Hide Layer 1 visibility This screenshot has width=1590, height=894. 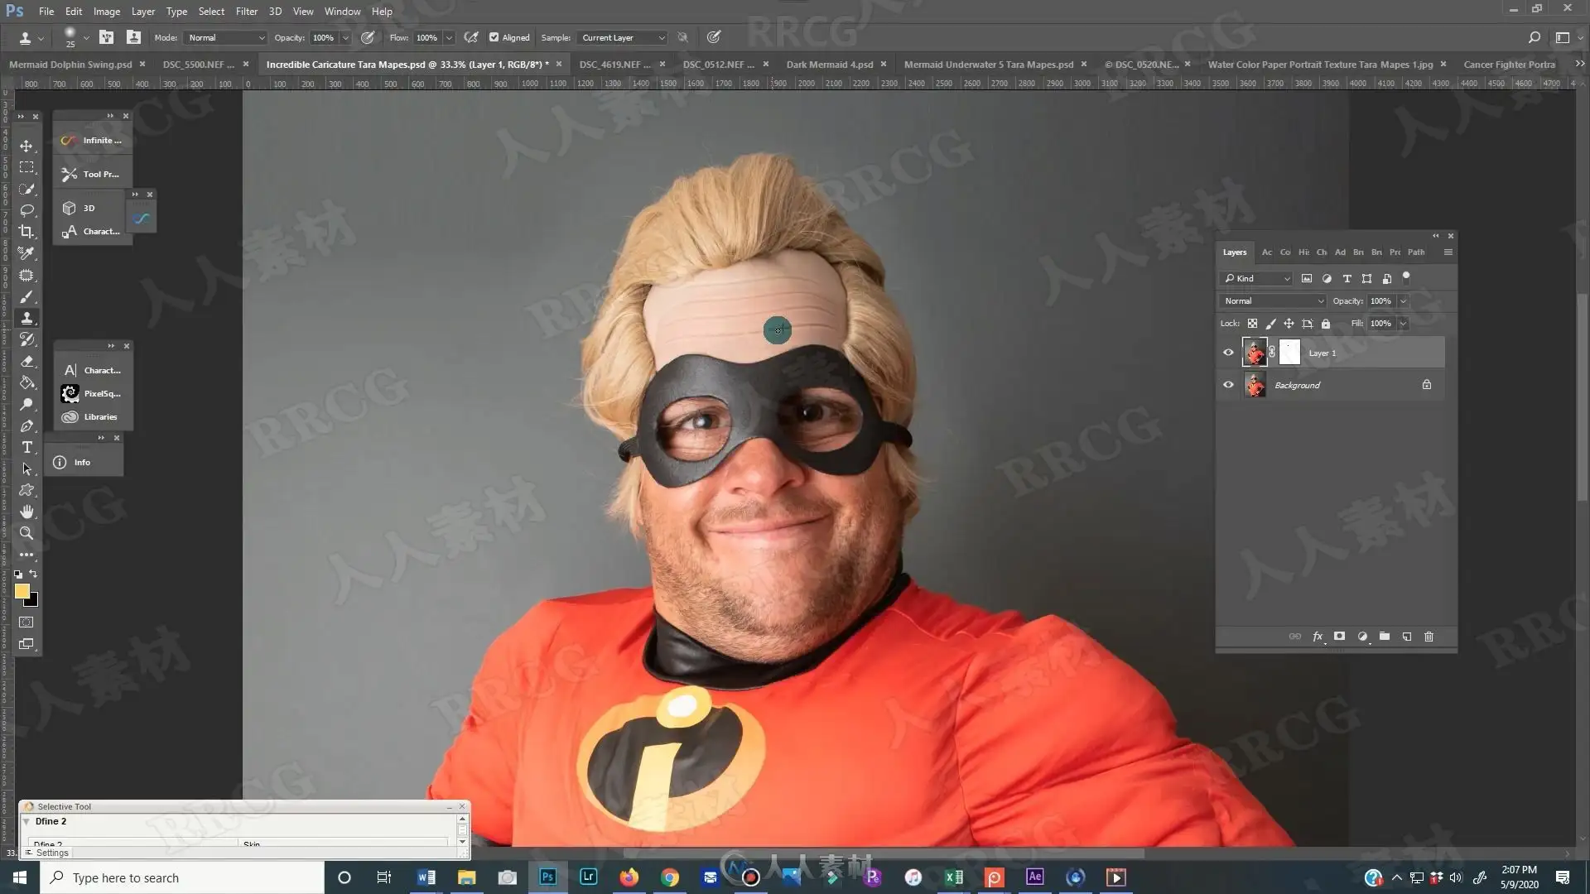[1228, 353]
